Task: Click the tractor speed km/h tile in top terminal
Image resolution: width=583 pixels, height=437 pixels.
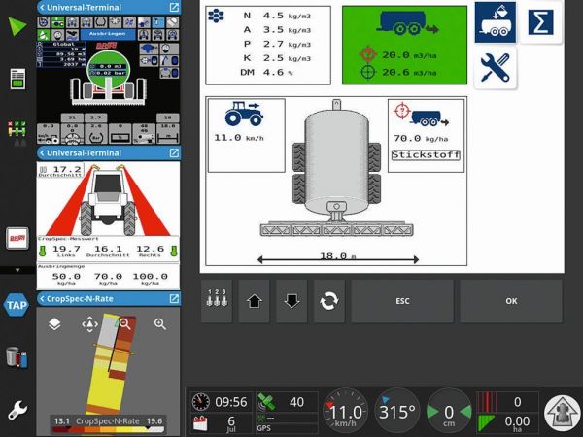Action: 49,133
